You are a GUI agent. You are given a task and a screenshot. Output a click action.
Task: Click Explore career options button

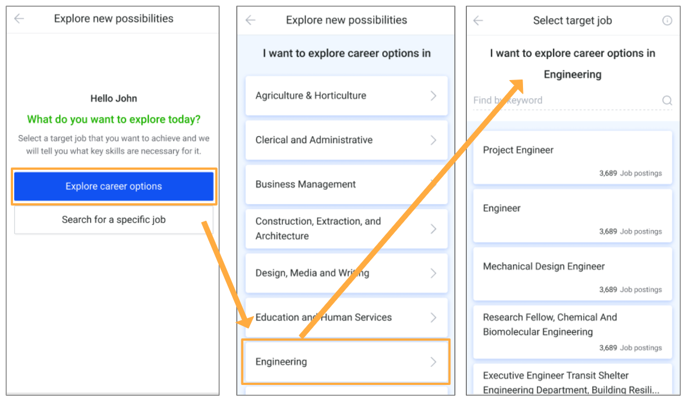(x=114, y=186)
